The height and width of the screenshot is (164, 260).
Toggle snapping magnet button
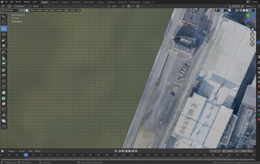(x=129, y=6)
